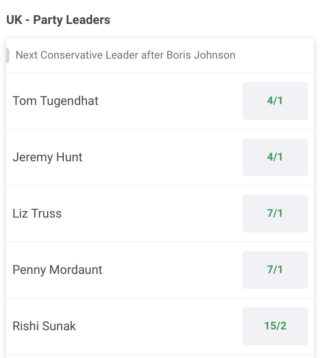Click the Liz Truss candidate name
Viewport: 320px width, 358px height.
pyautogui.click(x=37, y=214)
